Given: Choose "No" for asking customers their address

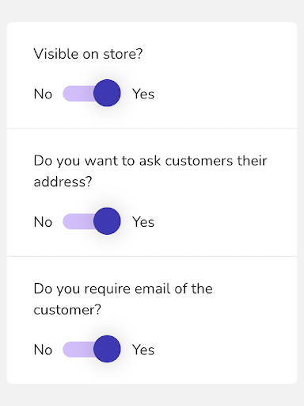Looking at the screenshot, I should click(x=43, y=222).
